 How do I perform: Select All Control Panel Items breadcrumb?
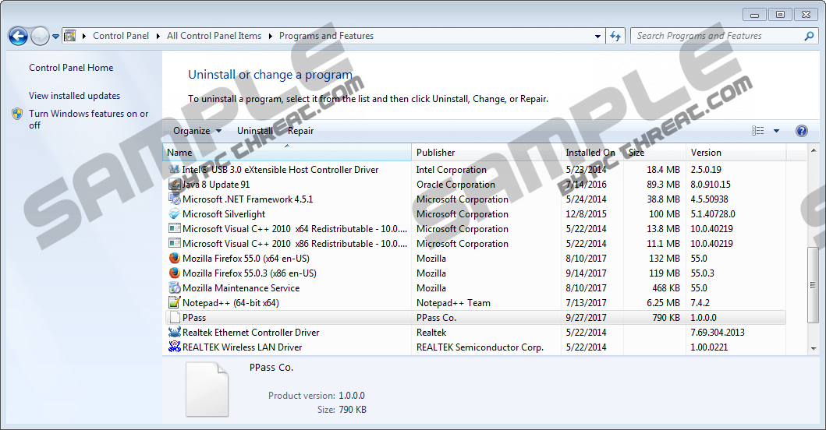pos(214,36)
